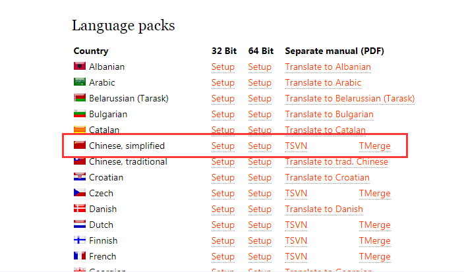
Task: Download Czech 64 Bit Setup
Action: [x=260, y=194]
